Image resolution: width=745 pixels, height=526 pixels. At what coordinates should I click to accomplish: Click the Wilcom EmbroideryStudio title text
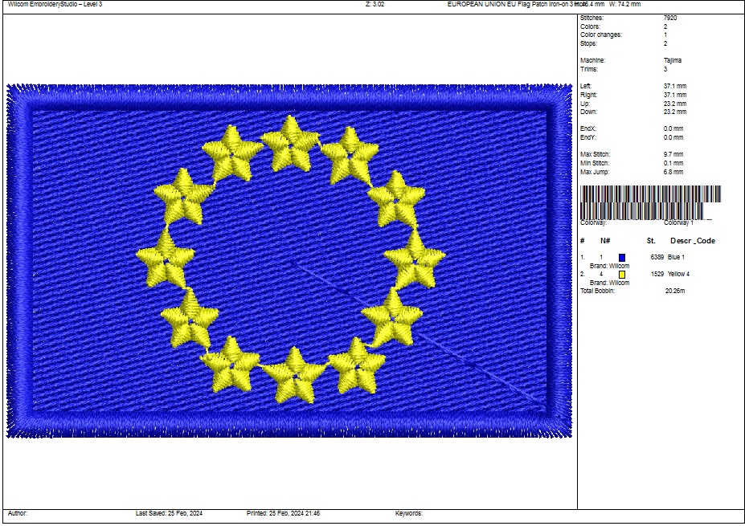point(55,5)
